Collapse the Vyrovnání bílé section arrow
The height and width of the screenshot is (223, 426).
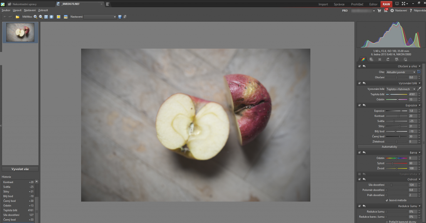(420, 83)
